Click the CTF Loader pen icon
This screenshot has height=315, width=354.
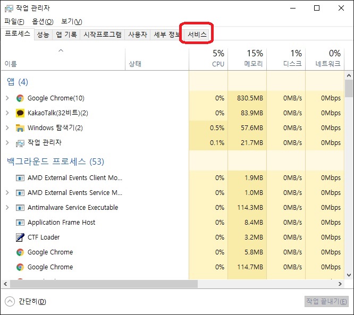(20, 237)
